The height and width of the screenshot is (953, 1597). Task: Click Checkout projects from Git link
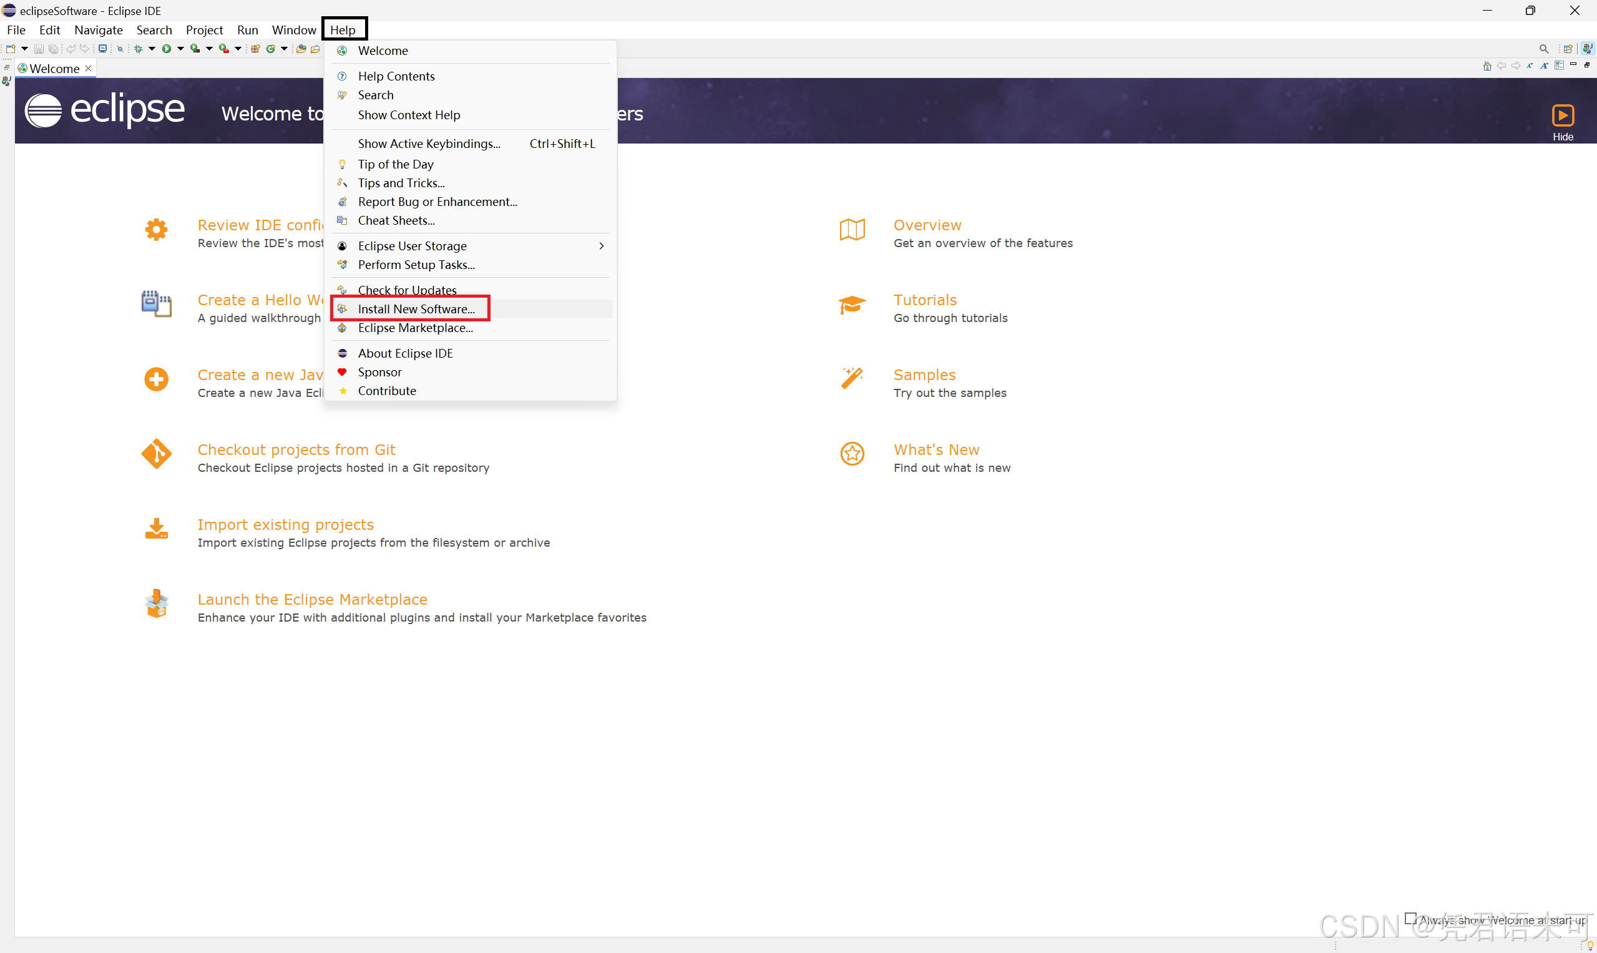pyautogui.click(x=296, y=449)
